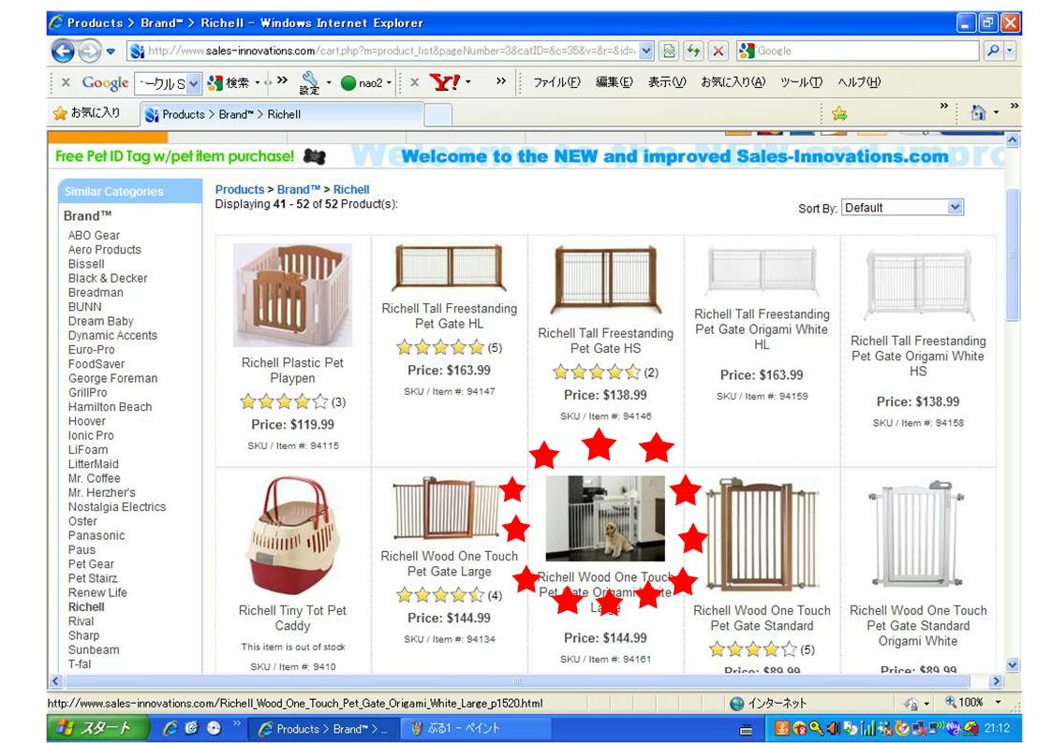The width and height of the screenshot is (1052, 743).
Task: Click the add favorites star icon
Action: [839, 114]
